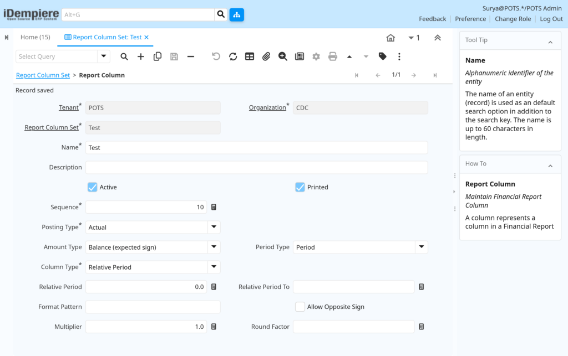Go to the previous record arrow
The height and width of the screenshot is (356, 568).
pos(378,75)
